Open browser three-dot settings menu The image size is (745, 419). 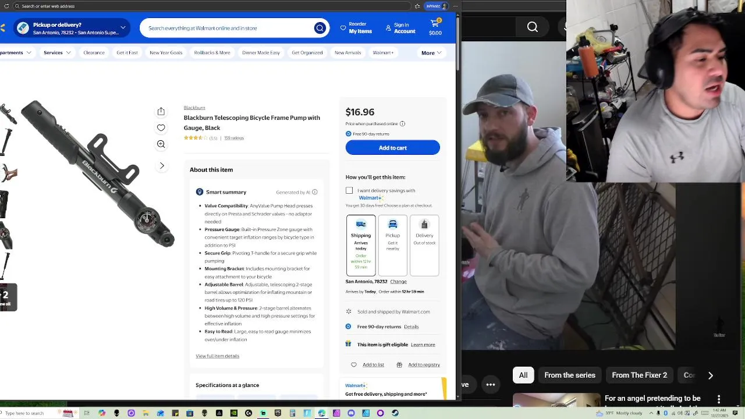click(456, 6)
